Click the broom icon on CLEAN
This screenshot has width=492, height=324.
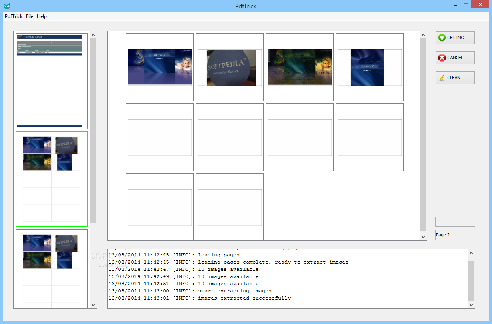point(442,78)
